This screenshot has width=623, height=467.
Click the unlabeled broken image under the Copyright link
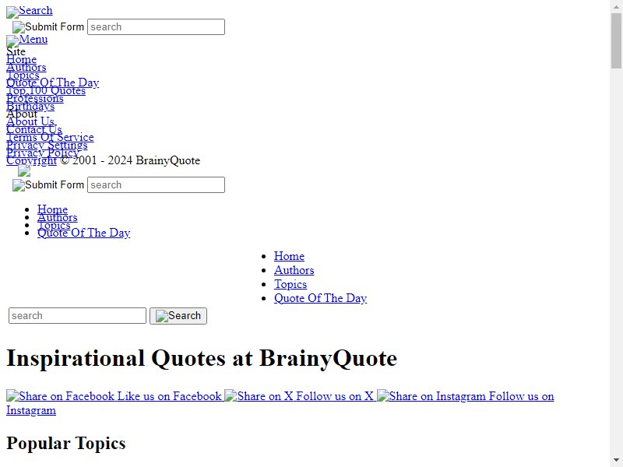(24, 170)
